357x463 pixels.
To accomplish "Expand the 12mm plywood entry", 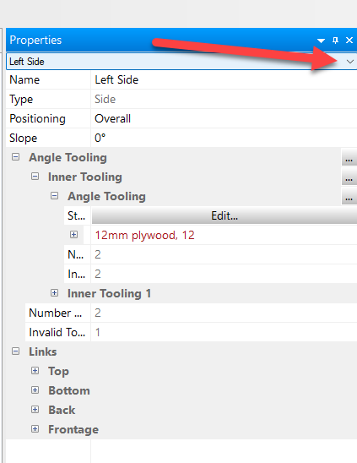I will click(x=73, y=235).
